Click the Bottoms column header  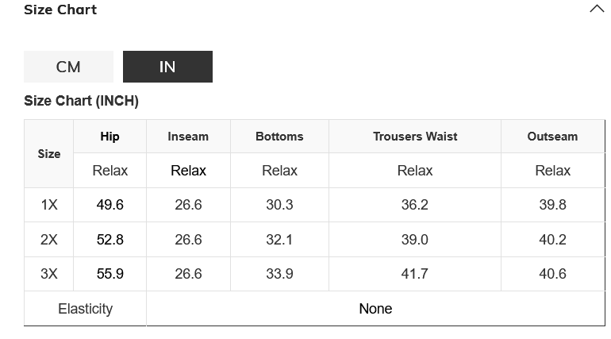[x=279, y=137]
